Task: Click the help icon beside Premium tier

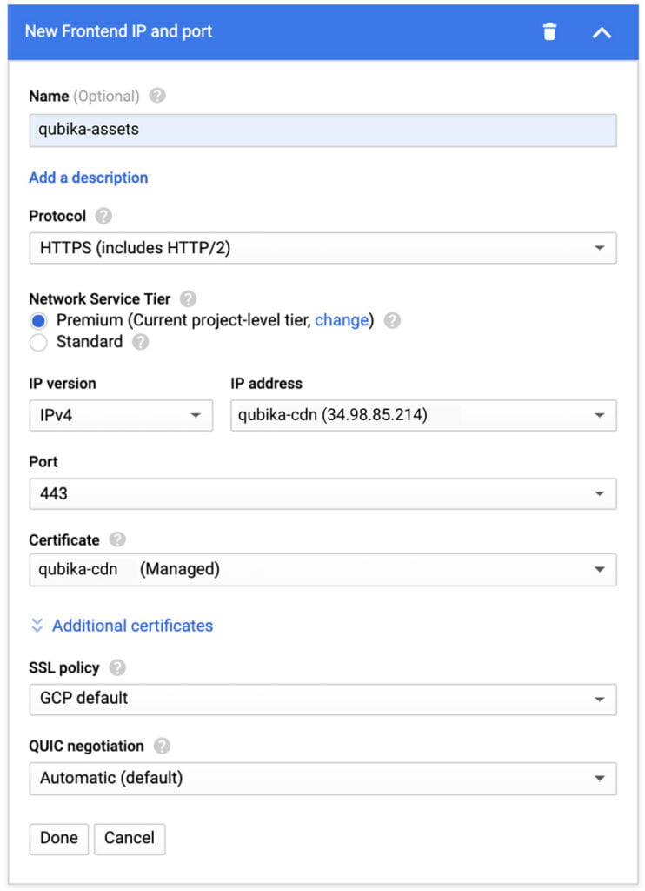Action: point(389,320)
